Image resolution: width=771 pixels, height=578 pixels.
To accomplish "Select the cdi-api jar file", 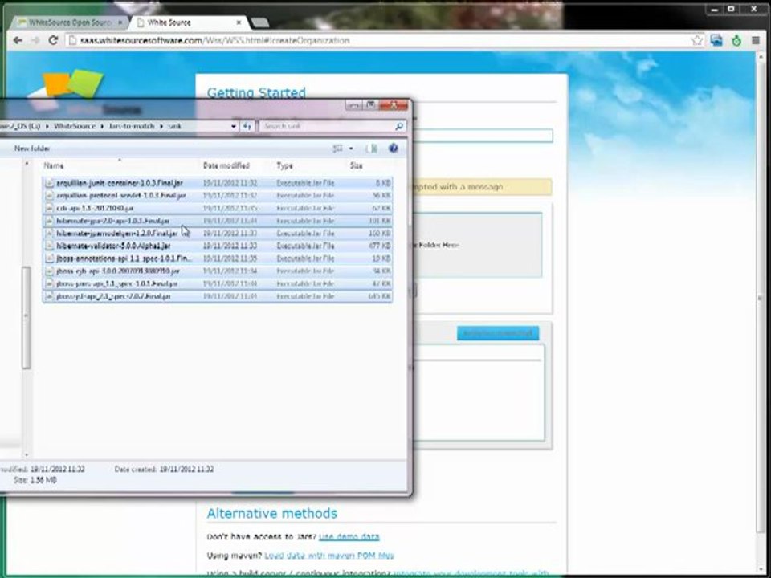I will coord(218,209).
